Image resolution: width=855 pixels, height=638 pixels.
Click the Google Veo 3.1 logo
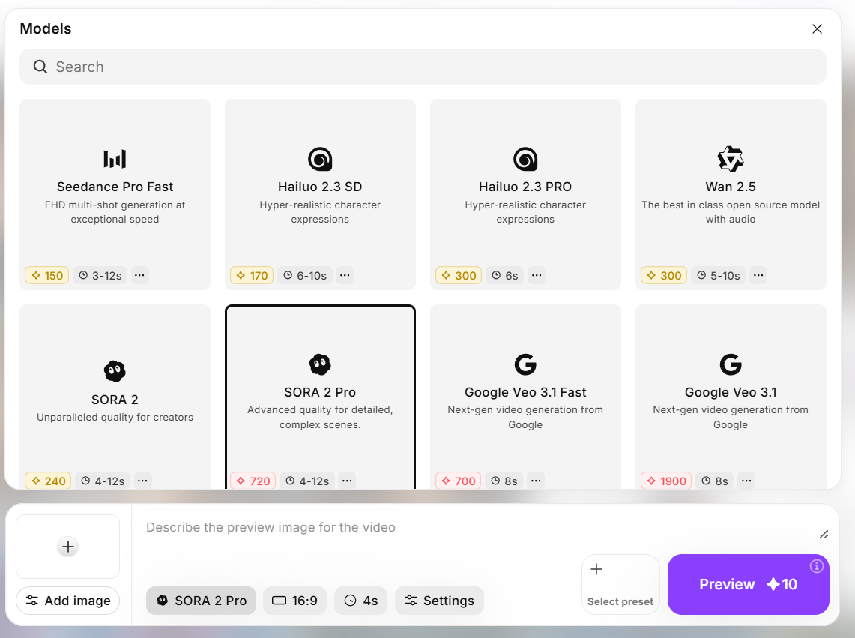tap(730, 365)
